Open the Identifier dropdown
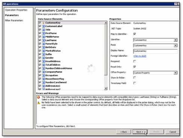 [175, 40]
